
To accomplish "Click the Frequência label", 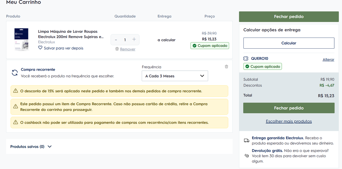I will tap(152, 67).
